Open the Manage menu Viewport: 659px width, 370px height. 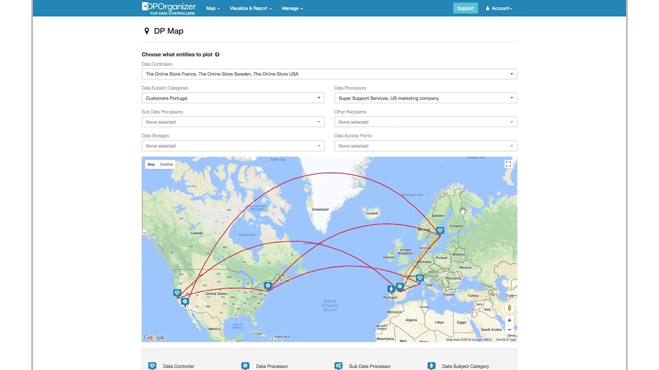coord(292,8)
